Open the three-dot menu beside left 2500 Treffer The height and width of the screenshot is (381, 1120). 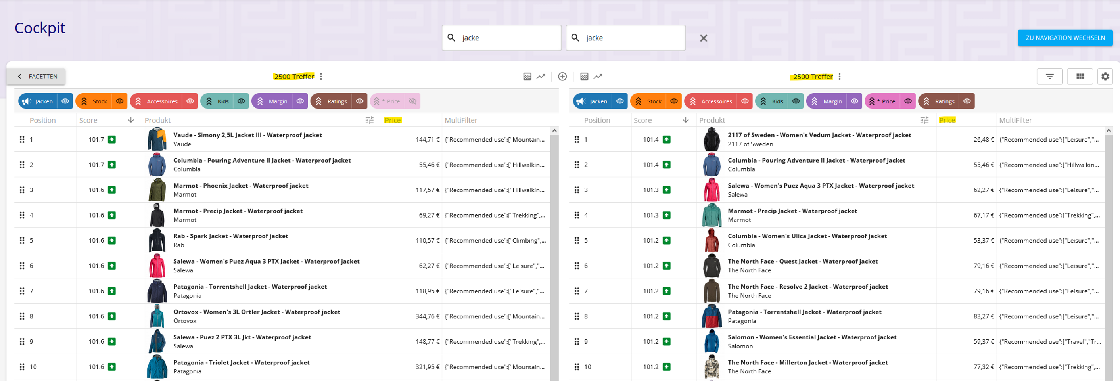point(321,77)
